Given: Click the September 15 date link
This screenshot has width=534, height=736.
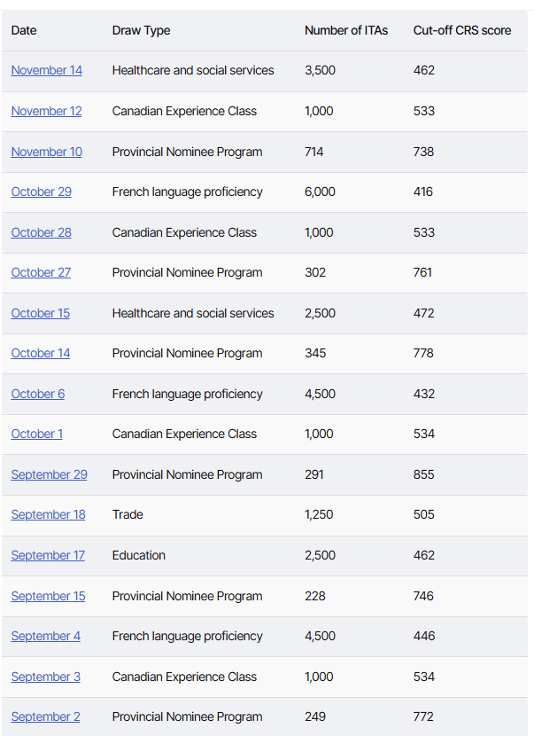Looking at the screenshot, I should coord(48,596).
